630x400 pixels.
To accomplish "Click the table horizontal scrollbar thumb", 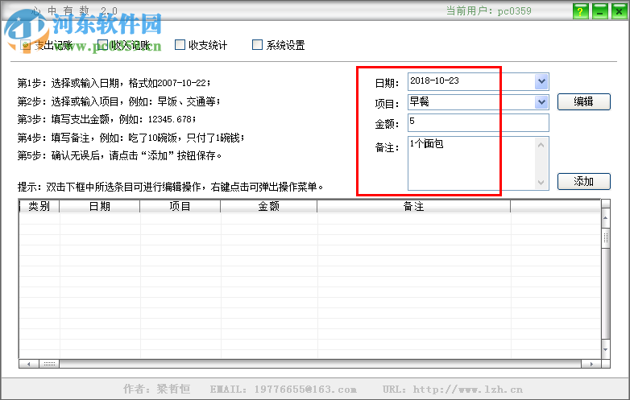I will 49,364.
